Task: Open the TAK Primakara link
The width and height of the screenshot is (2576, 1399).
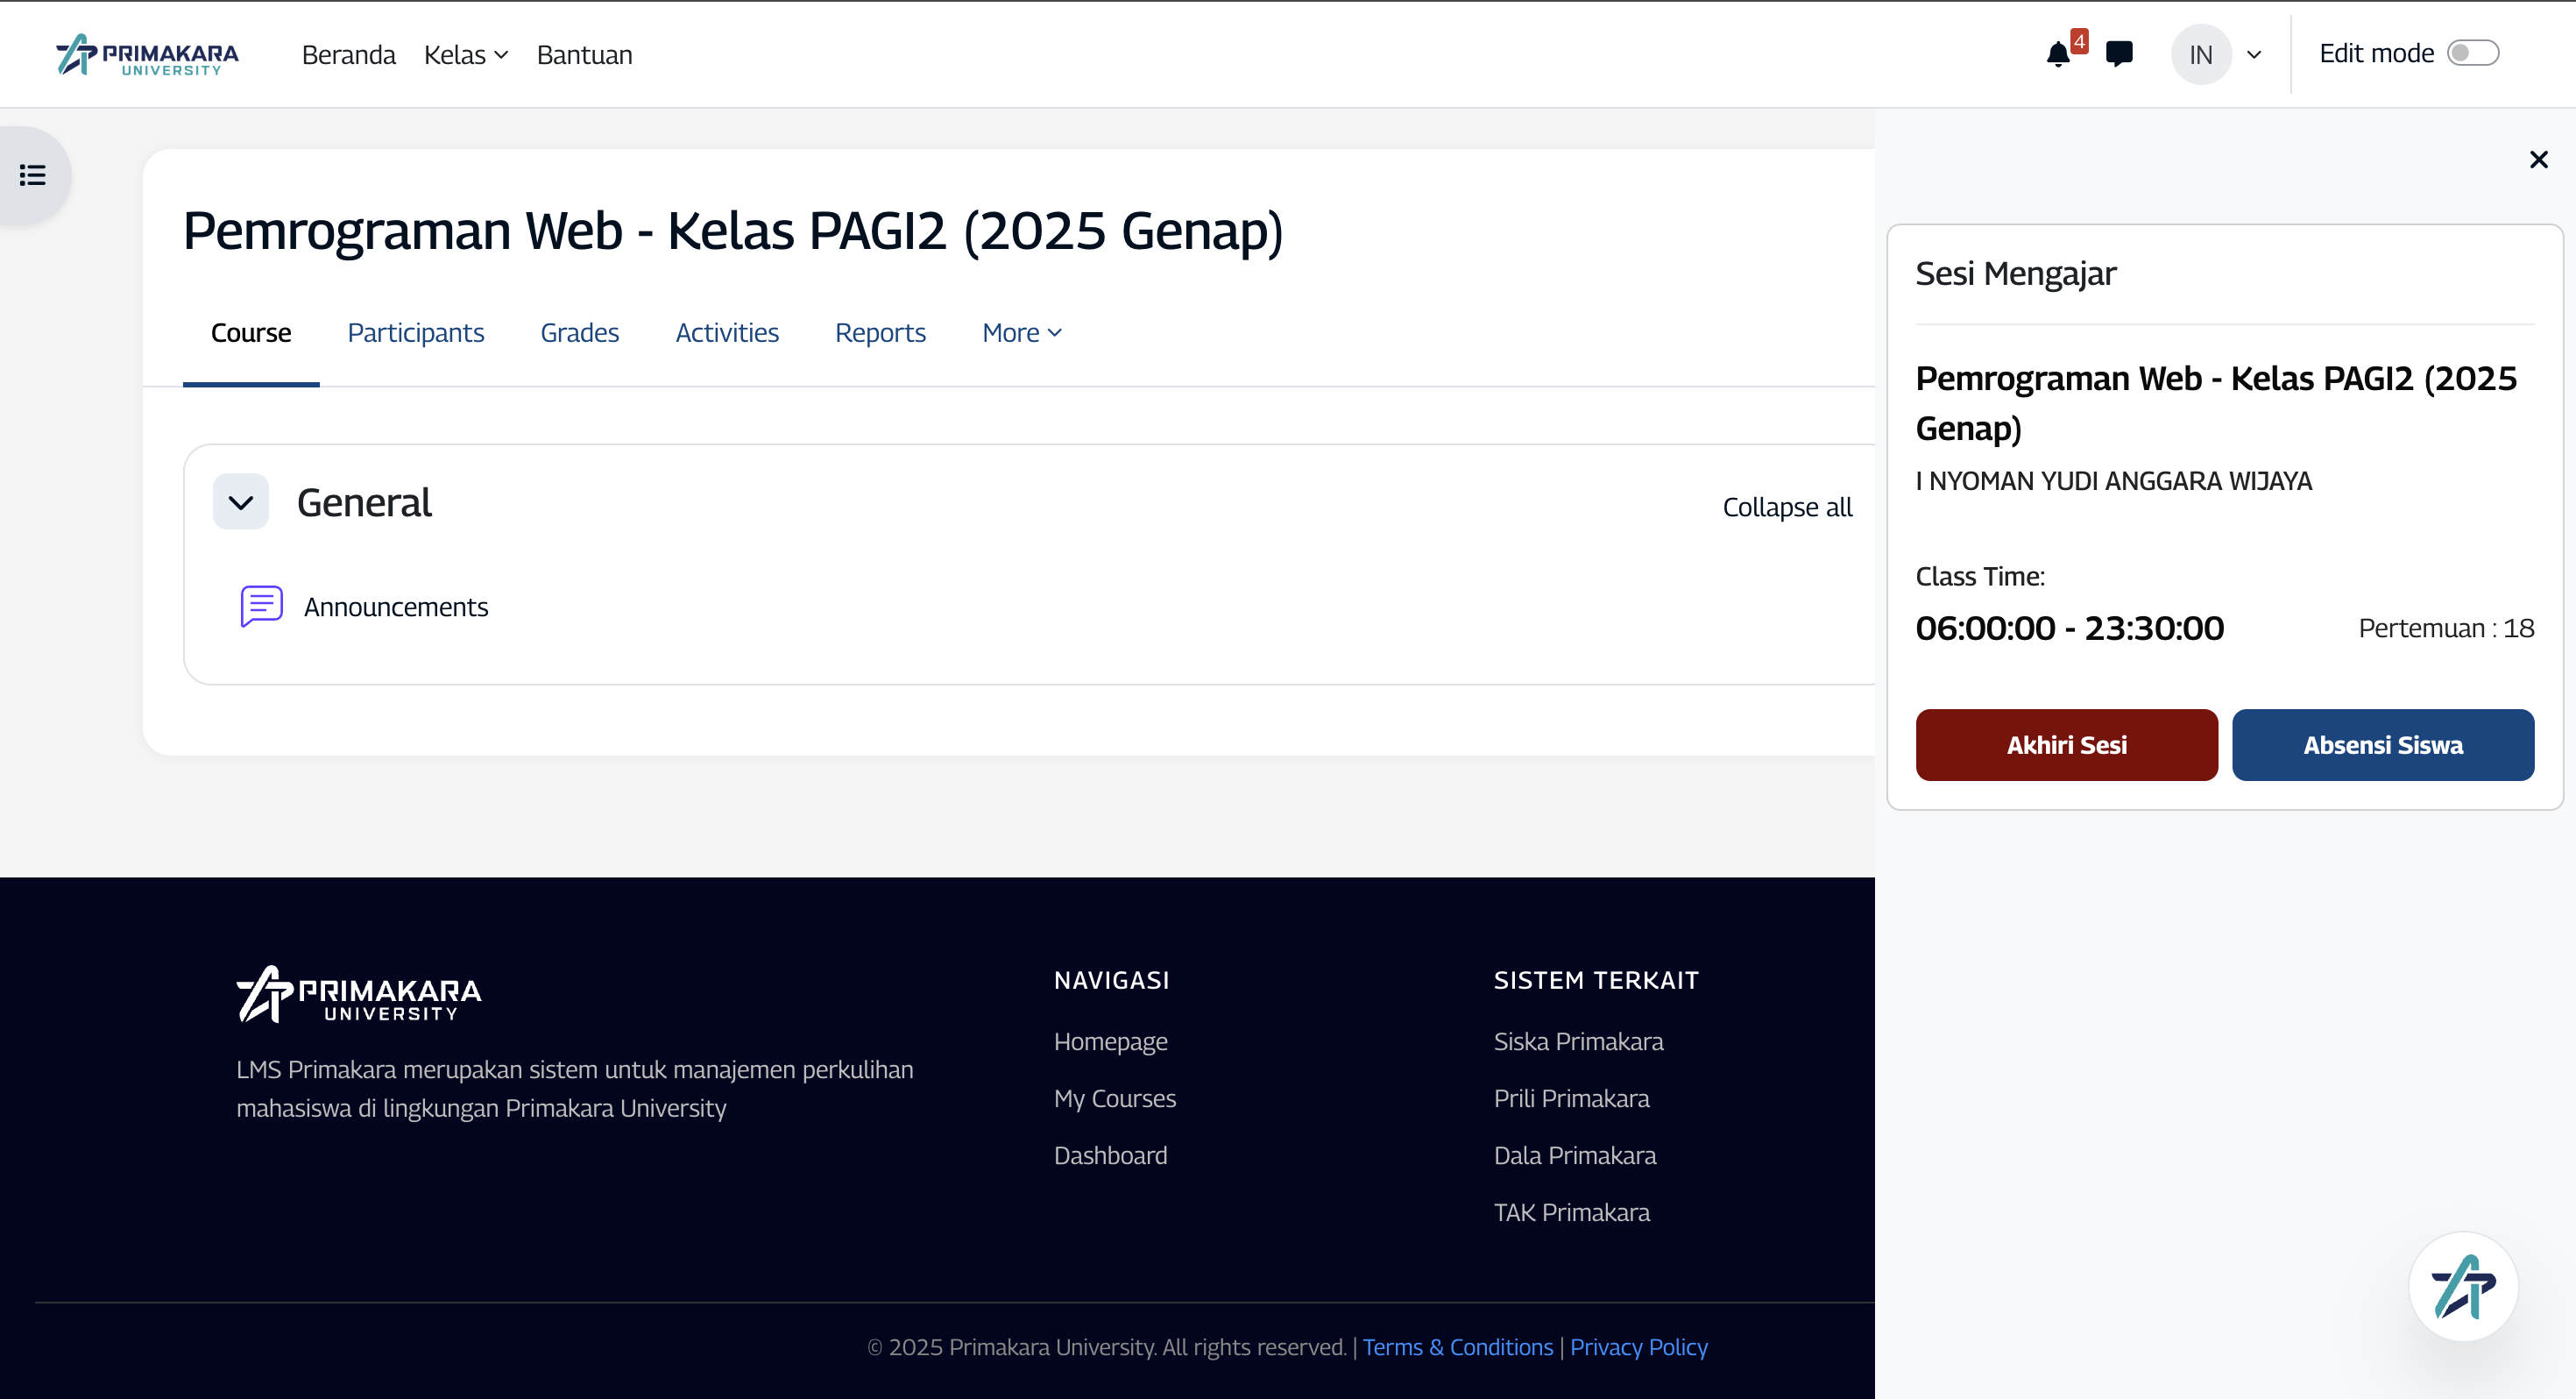Action: pos(1572,1212)
